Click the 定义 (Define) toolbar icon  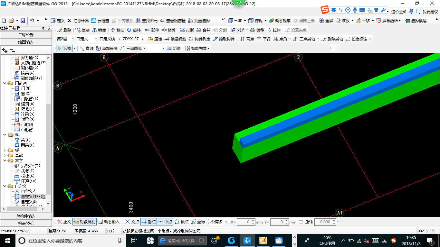(58, 21)
